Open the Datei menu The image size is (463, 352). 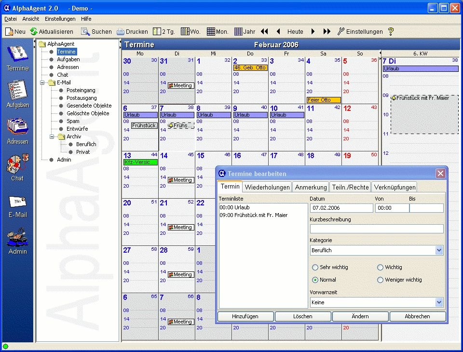click(x=11, y=19)
